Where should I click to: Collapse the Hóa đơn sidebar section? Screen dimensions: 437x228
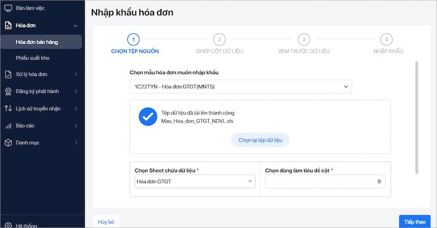[76, 25]
